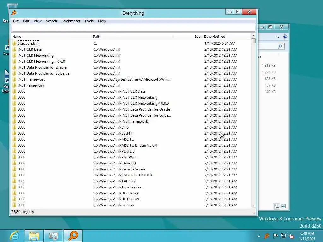
Task: Click the scroll down arrow in results list
Action: pyautogui.click(x=253, y=205)
